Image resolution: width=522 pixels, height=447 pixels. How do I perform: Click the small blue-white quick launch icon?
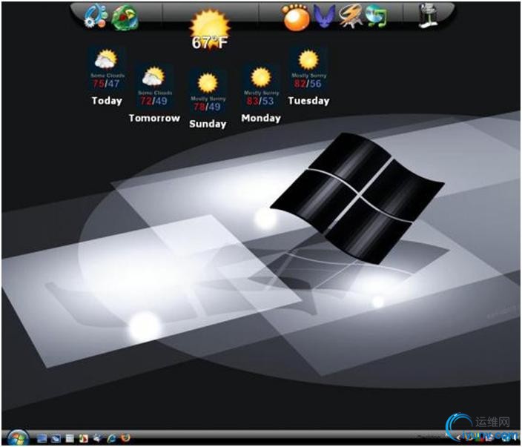click(x=97, y=438)
